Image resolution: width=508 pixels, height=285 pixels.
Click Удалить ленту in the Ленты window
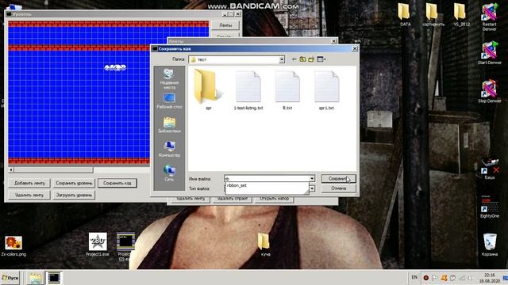click(190, 199)
